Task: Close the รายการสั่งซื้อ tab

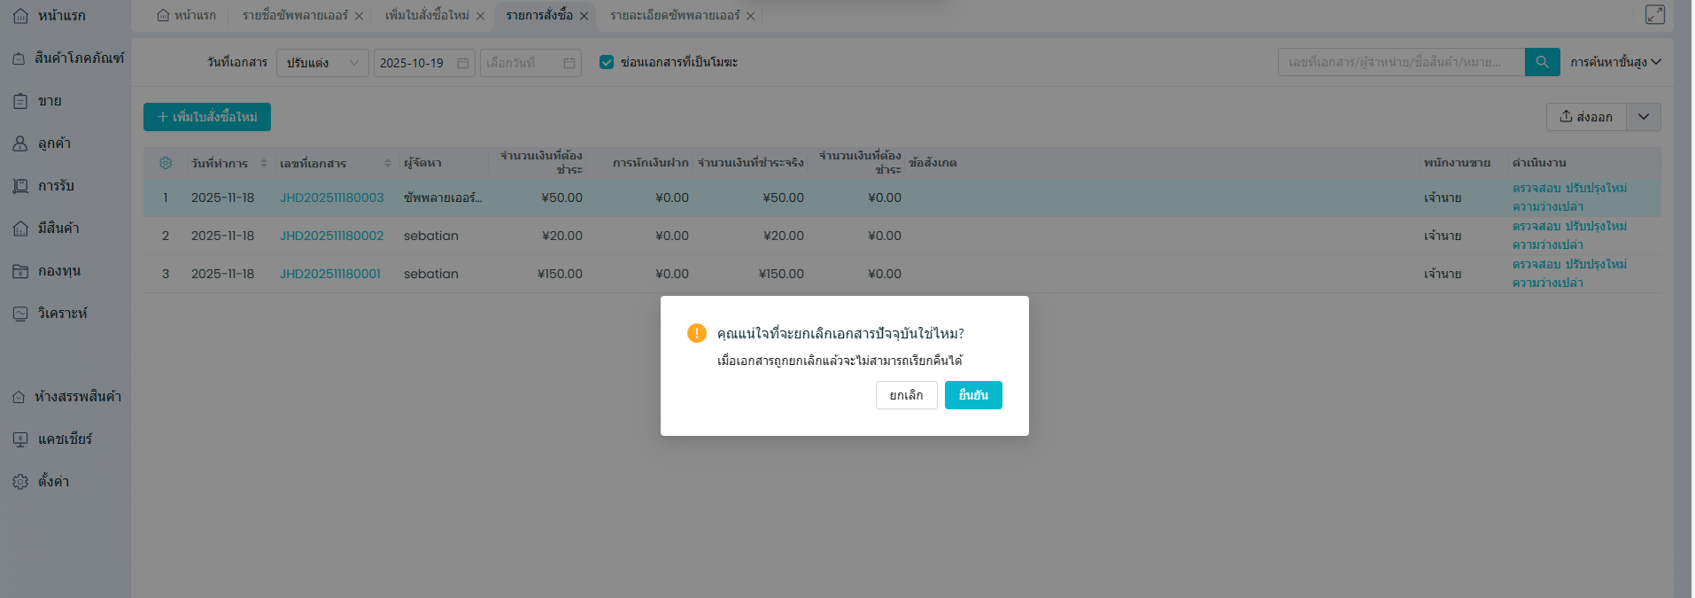Action: [x=584, y=16]
